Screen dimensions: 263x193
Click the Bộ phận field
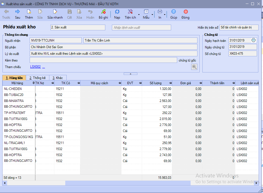pyautogui.click(x=113, y=47)
